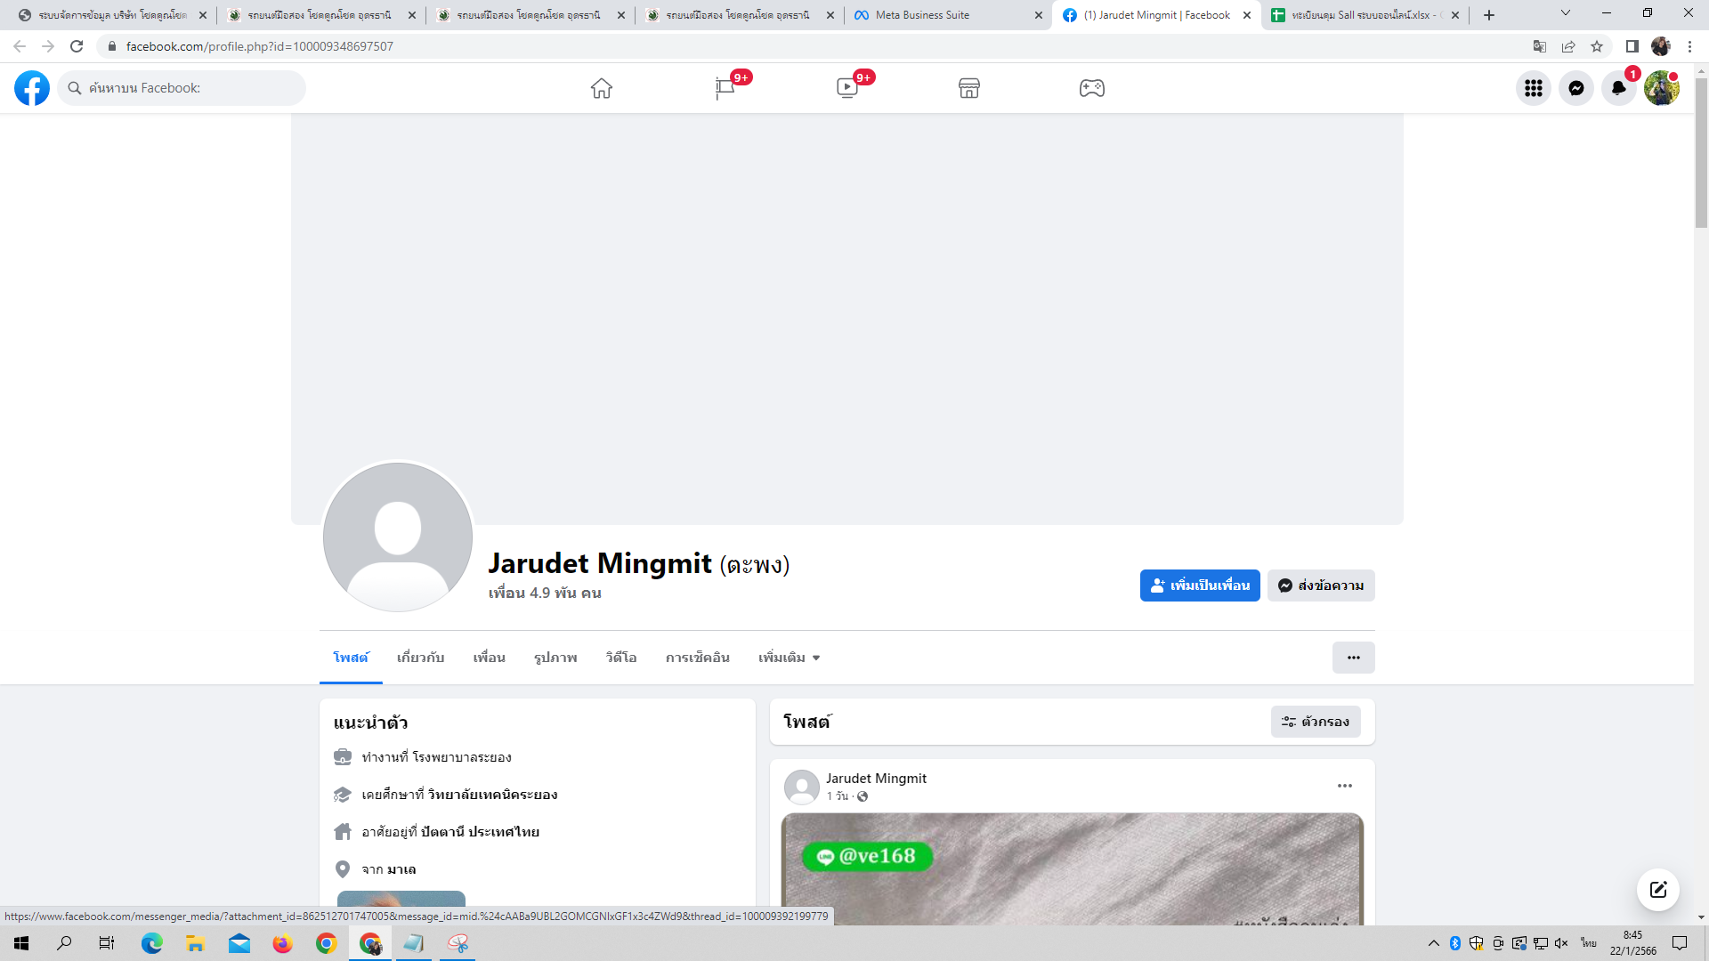The width and height of the screenshot is (1709, 961).
Task: Open Pages flag icon in navbar
Action: click(725, 88)
